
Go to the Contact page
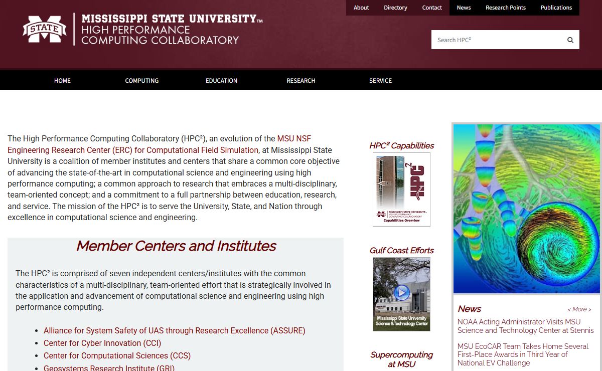point(432,8)
